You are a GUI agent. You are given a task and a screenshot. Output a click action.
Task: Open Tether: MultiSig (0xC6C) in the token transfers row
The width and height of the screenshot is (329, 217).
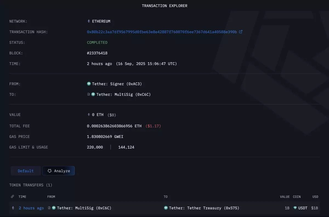pyautogui.click(x=84, y=208)
